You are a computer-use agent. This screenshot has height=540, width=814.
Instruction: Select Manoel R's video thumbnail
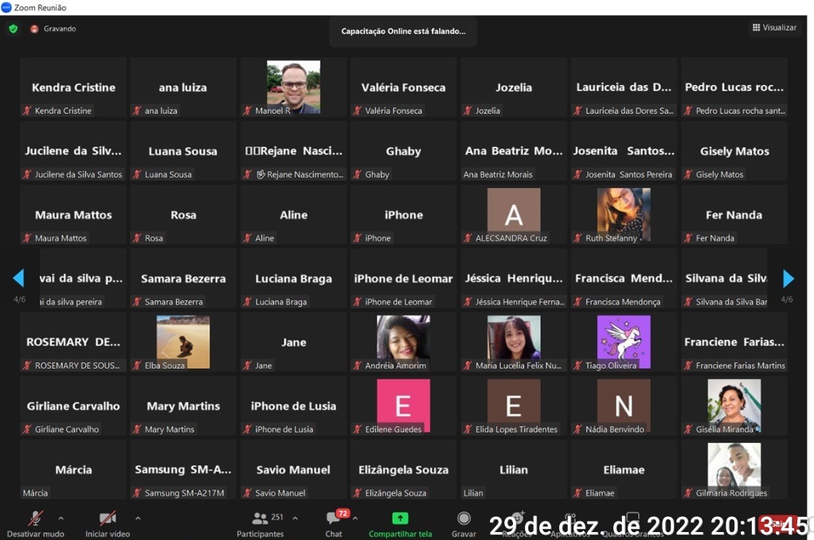[x=293, y=86]
